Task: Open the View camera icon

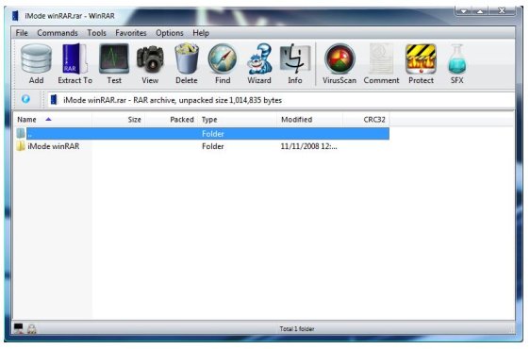Action: [x=150, y=64]
